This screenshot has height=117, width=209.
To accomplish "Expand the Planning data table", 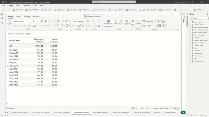I will 191,53.
